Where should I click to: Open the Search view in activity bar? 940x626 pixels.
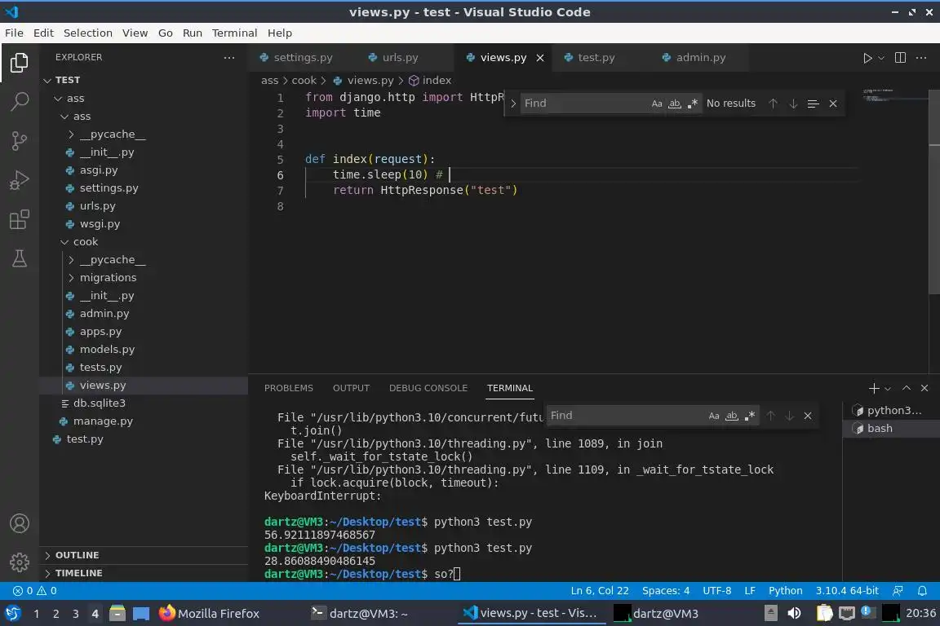(x=20, y=101)
